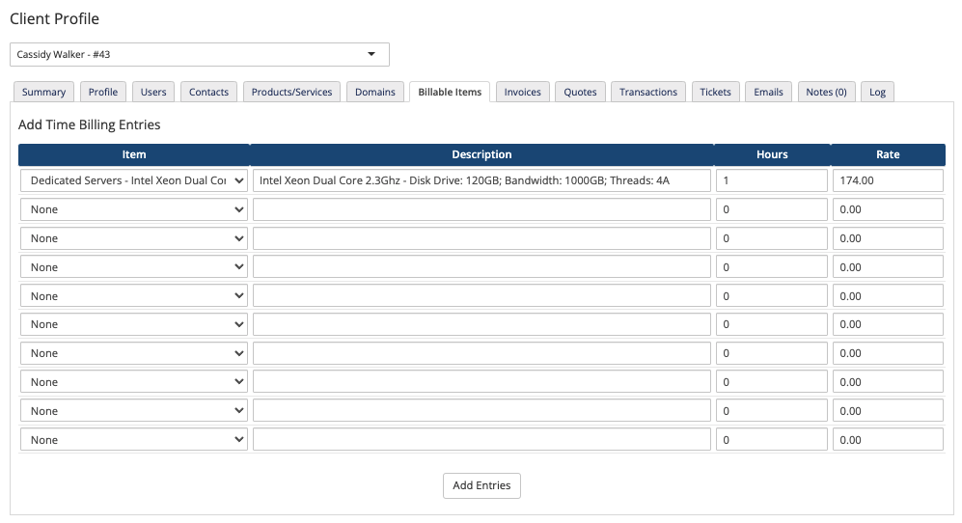Open the second row's None item dropdown

click(134, 209)
